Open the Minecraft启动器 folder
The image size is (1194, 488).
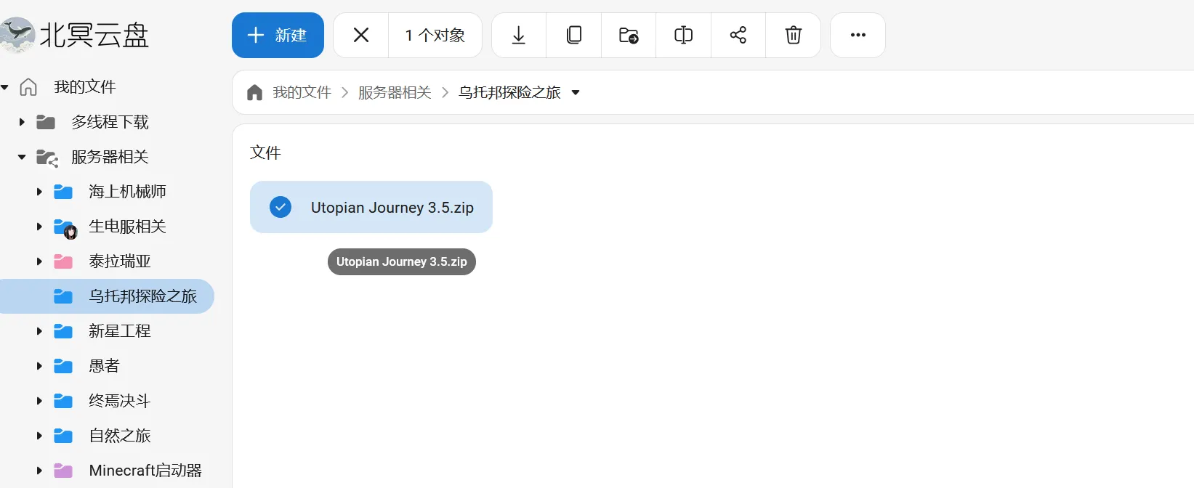(145, 471)
